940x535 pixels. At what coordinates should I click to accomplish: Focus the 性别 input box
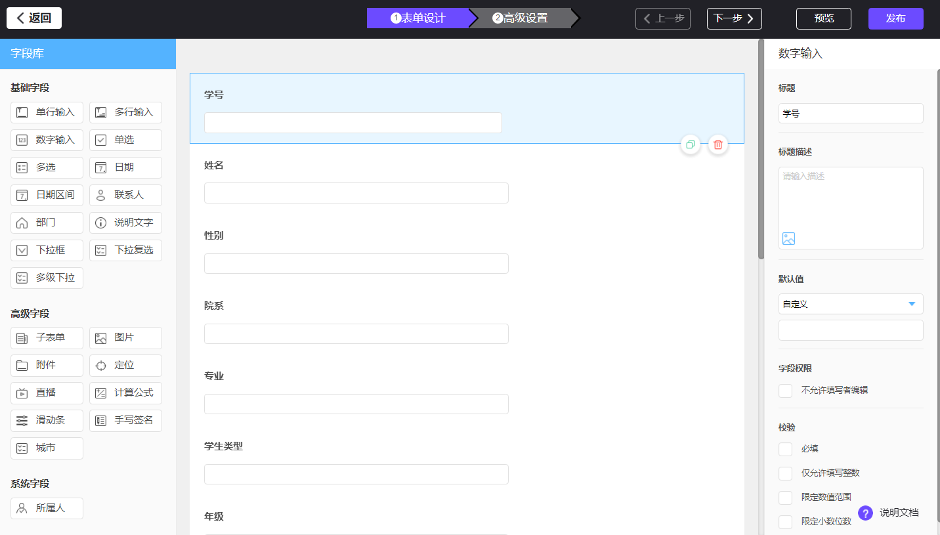click(x=356, y=263)
